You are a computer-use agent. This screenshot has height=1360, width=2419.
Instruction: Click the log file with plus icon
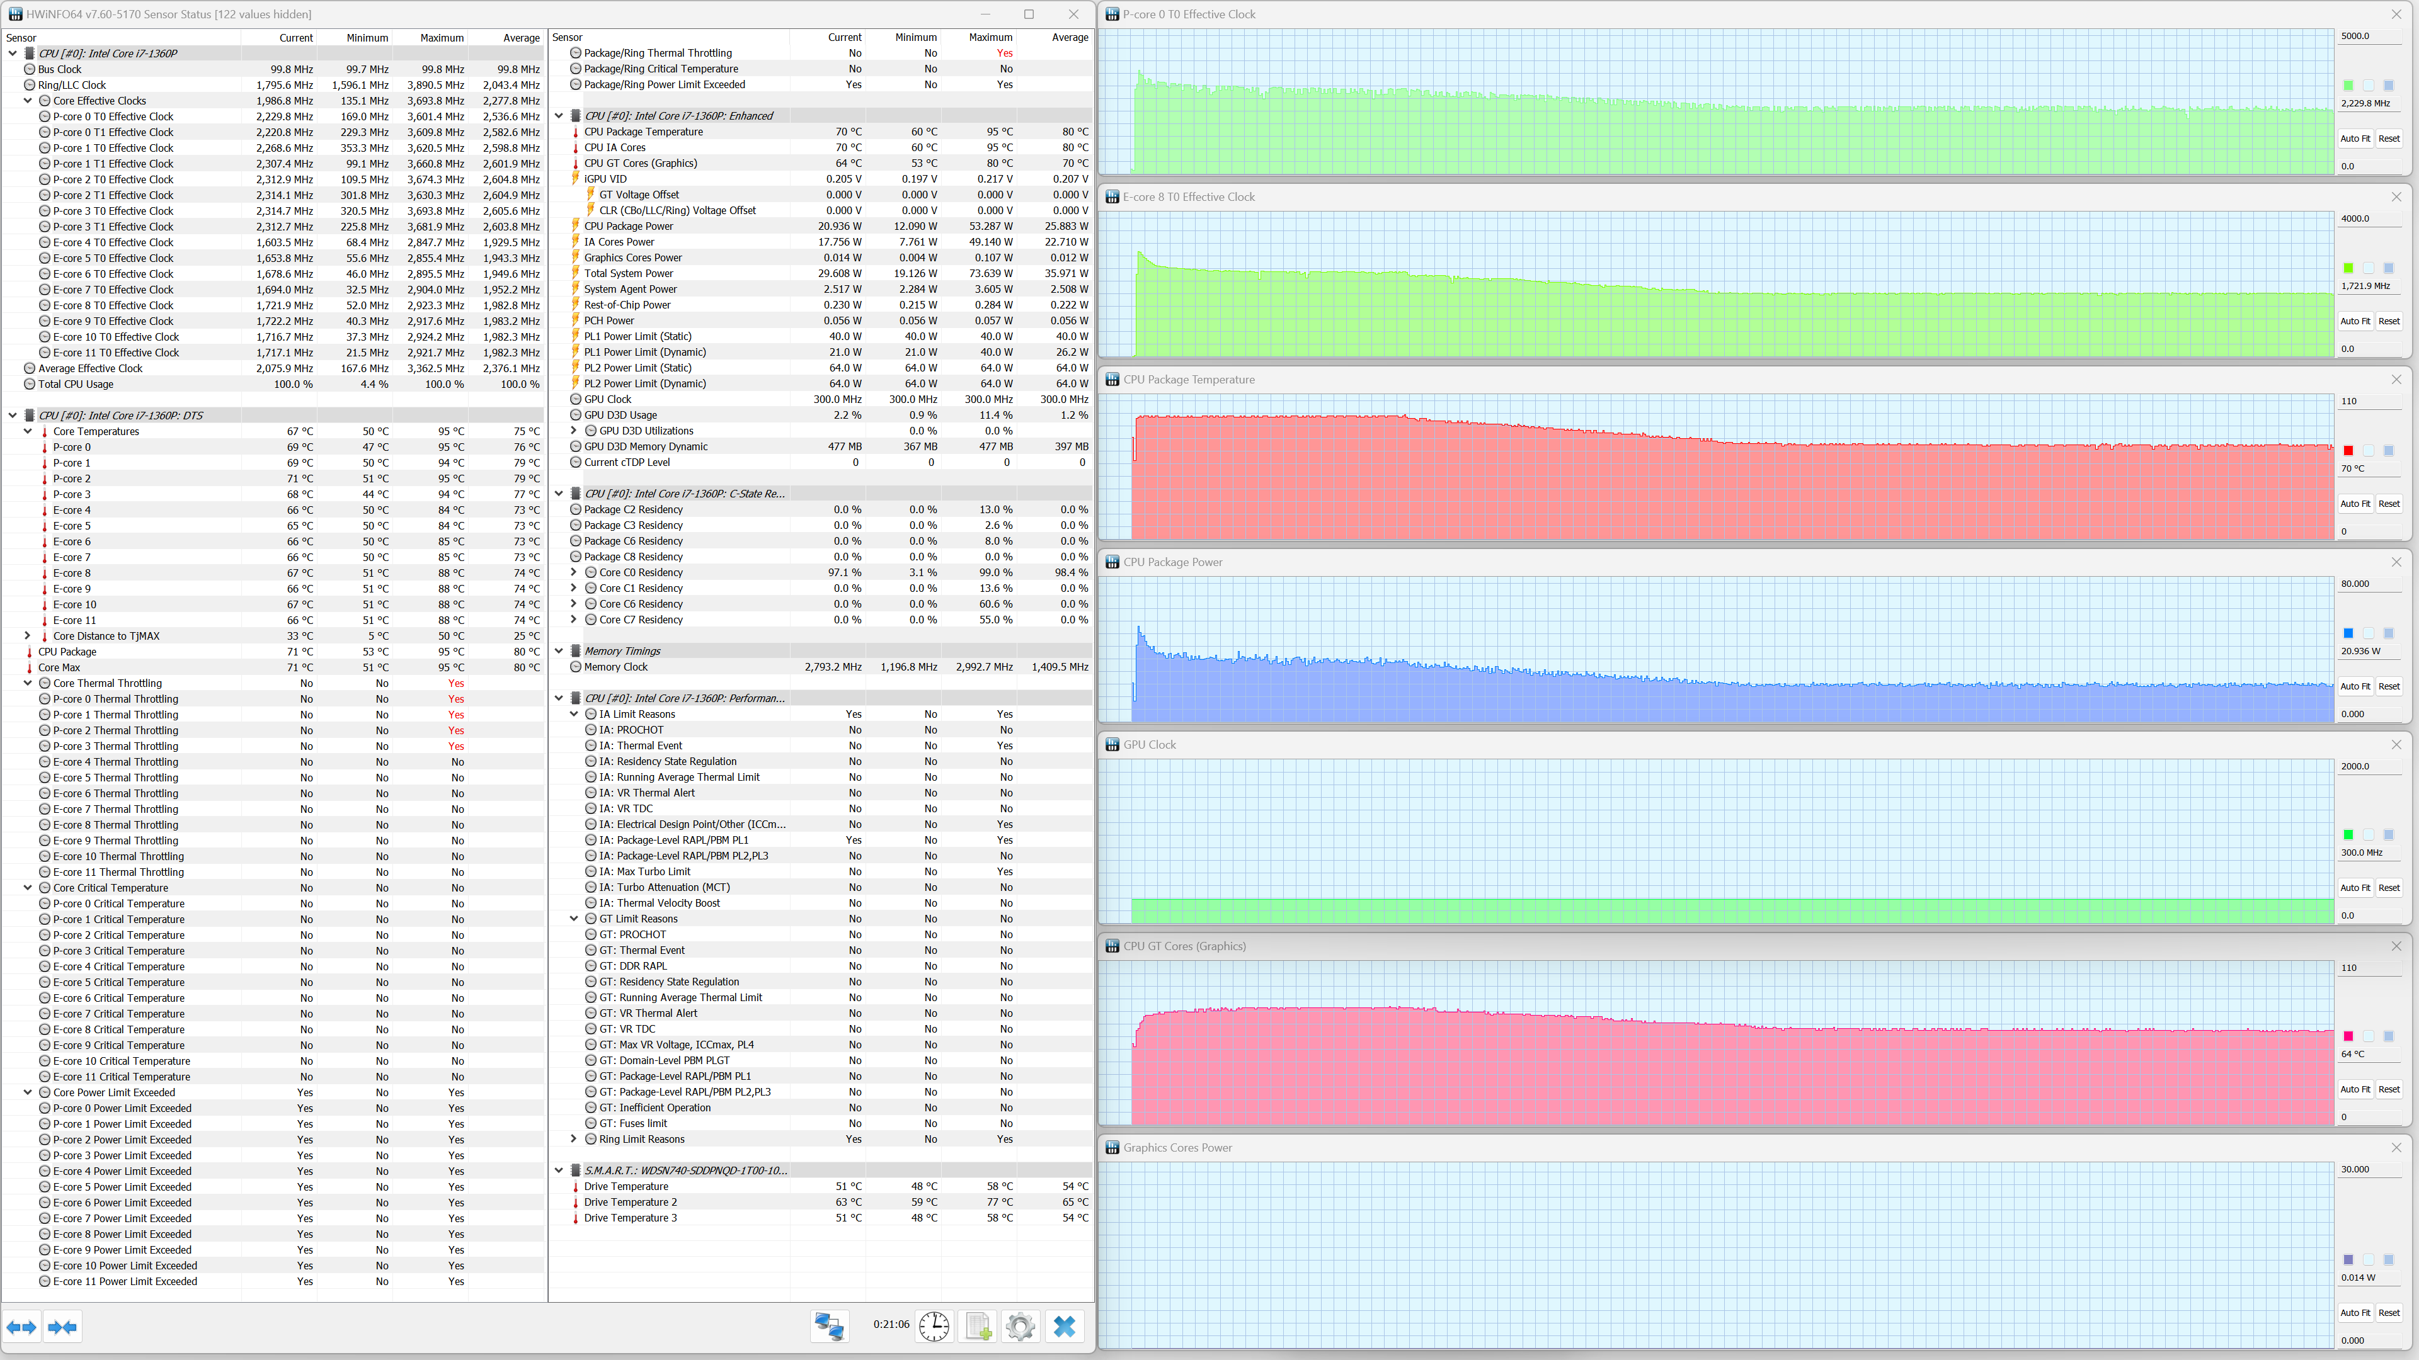pos(978,1325)
